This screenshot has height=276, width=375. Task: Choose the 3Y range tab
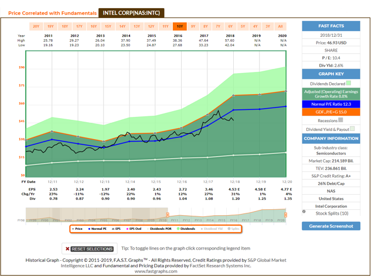pos(268,26)
